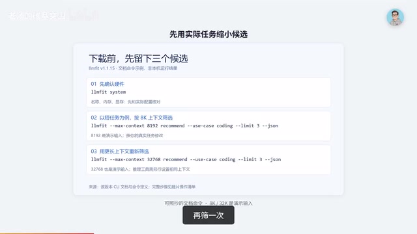Click the 先用实际任务缩小候选 page title

(x=208, y=34)
